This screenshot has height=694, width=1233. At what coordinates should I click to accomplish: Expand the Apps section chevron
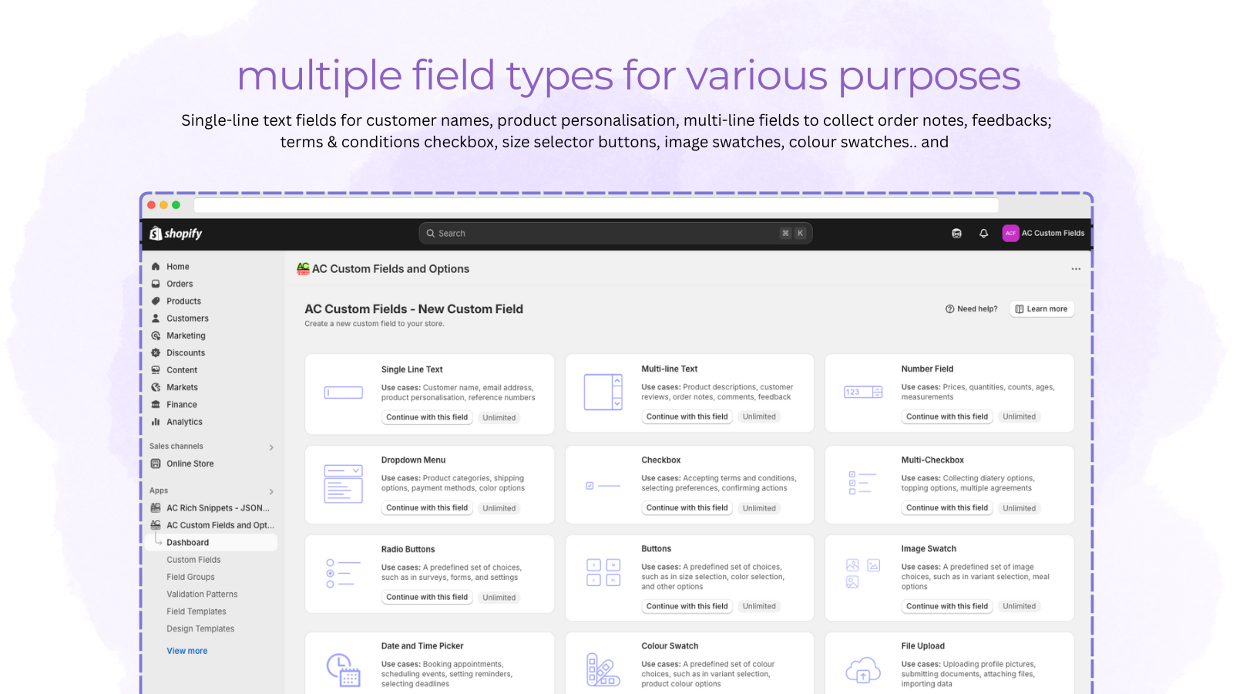[271, 492]
